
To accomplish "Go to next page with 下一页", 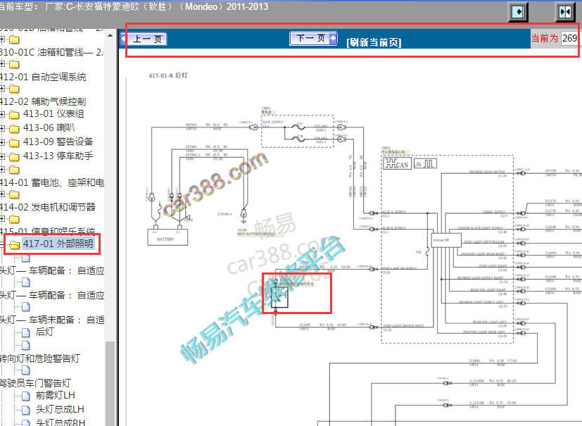I will pyautogui.click(x=313, y=38).
